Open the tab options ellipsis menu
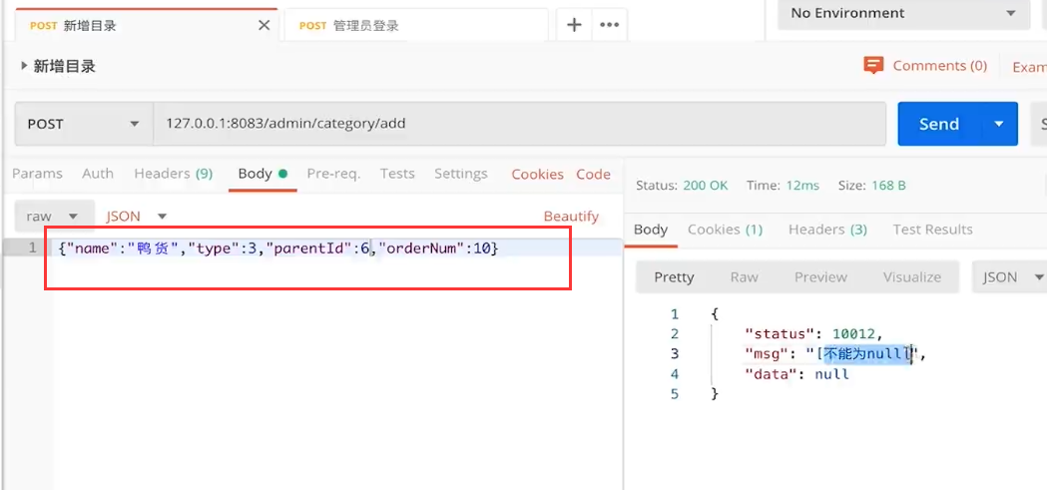The width and height of the screenshot is (1047, 490). [x=609, y=25]
